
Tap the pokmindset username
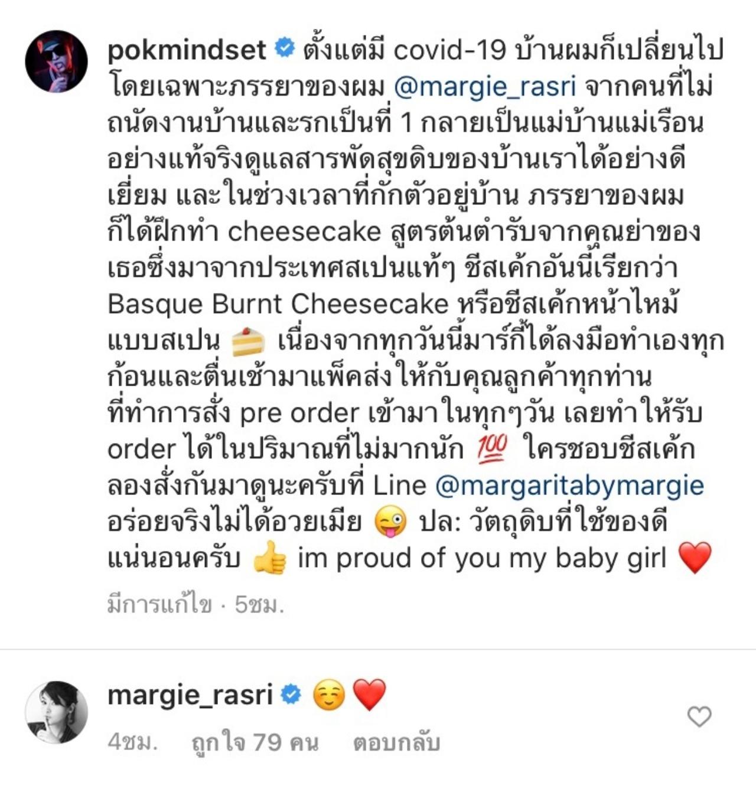click(187, 50)
